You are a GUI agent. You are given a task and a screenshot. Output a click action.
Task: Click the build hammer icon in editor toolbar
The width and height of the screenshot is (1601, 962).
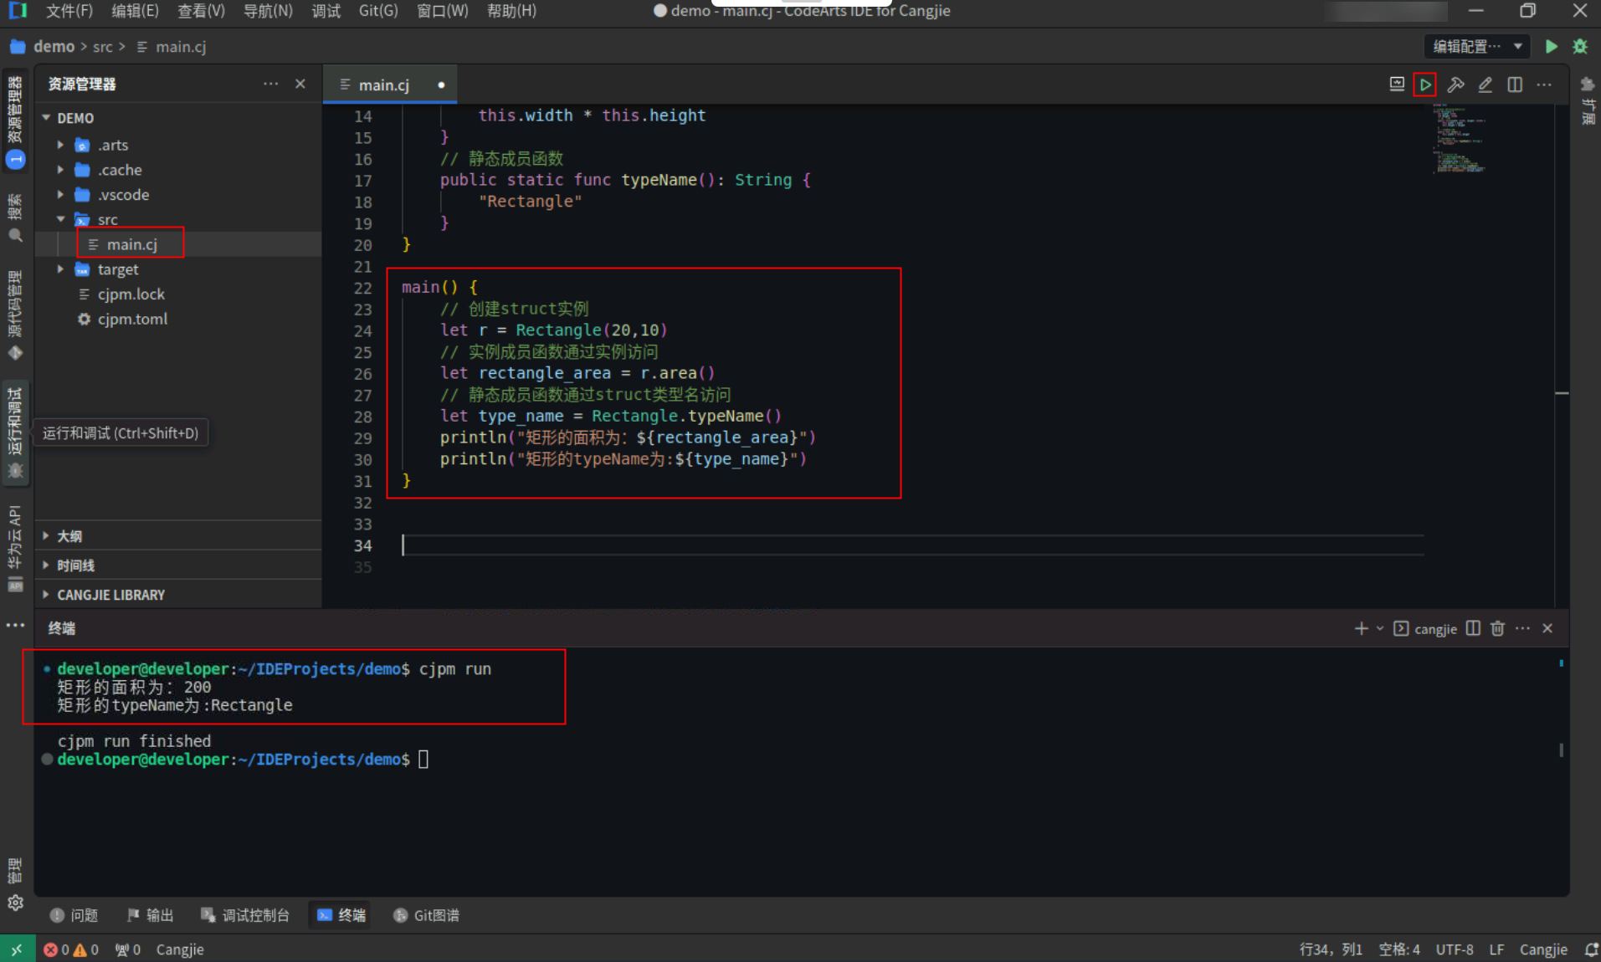[1455, 84]
